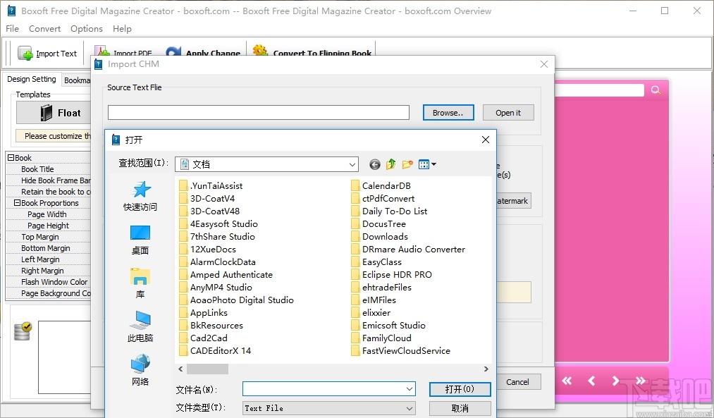Click the search box in the preview
The image size is (714, 418).
click(599, 90)
